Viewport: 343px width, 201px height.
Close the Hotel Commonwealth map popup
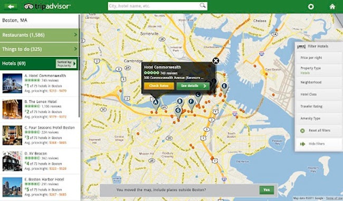tap(216, 61)
